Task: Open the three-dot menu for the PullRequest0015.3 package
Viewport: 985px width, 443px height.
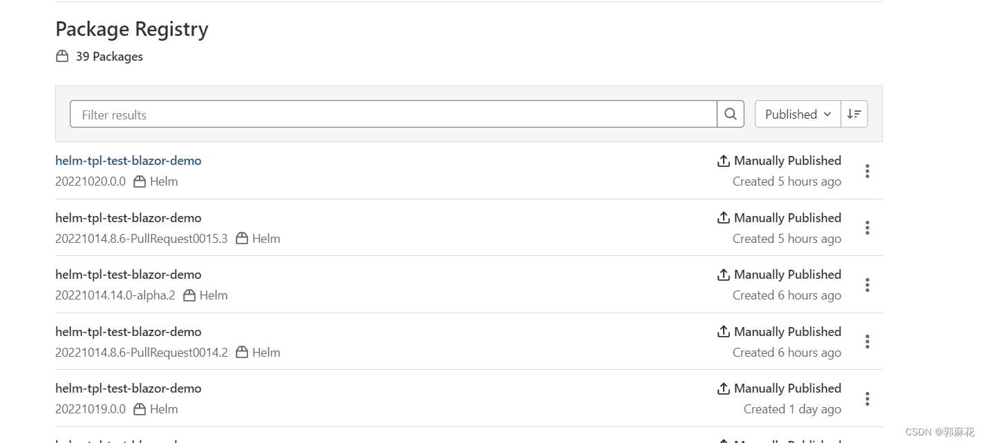Action: click(867, 227)
